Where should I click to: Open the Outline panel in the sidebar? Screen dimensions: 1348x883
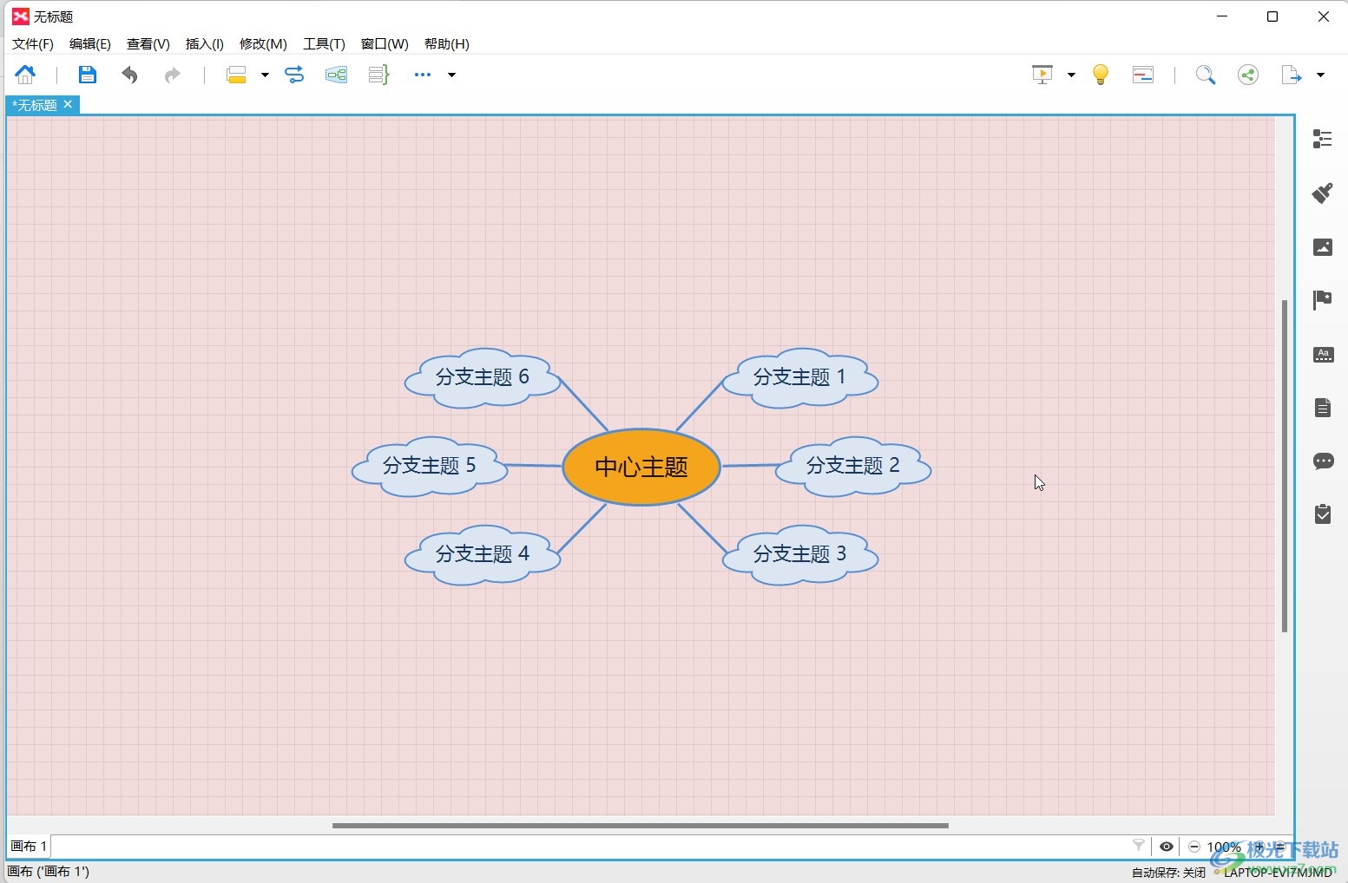1323,139
